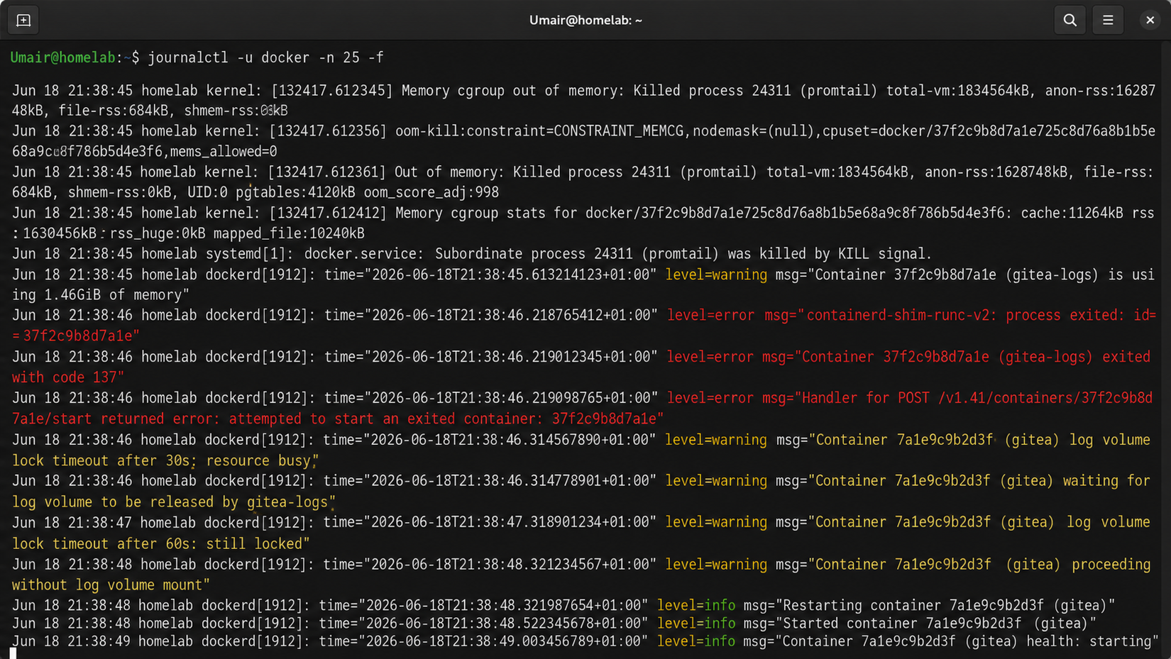Click the window title 'Umair@homelab: ~'
The height and width of the screenshot is (659, 1171).
[x=585, y=21]
